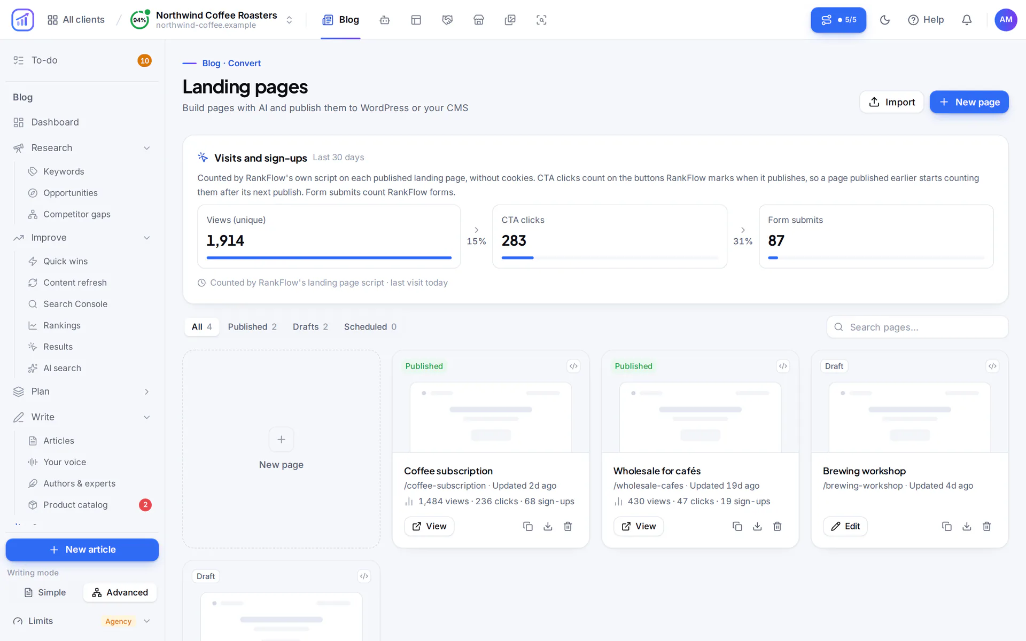Collapse the Improve section
The height and width of the screenshot is (641, 1026).
[82, 238]
